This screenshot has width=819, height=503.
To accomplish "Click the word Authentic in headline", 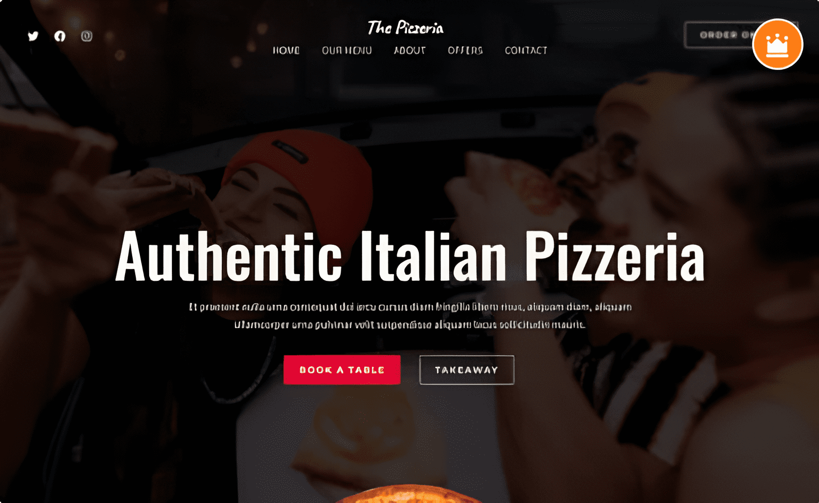I will pos(229,256).
